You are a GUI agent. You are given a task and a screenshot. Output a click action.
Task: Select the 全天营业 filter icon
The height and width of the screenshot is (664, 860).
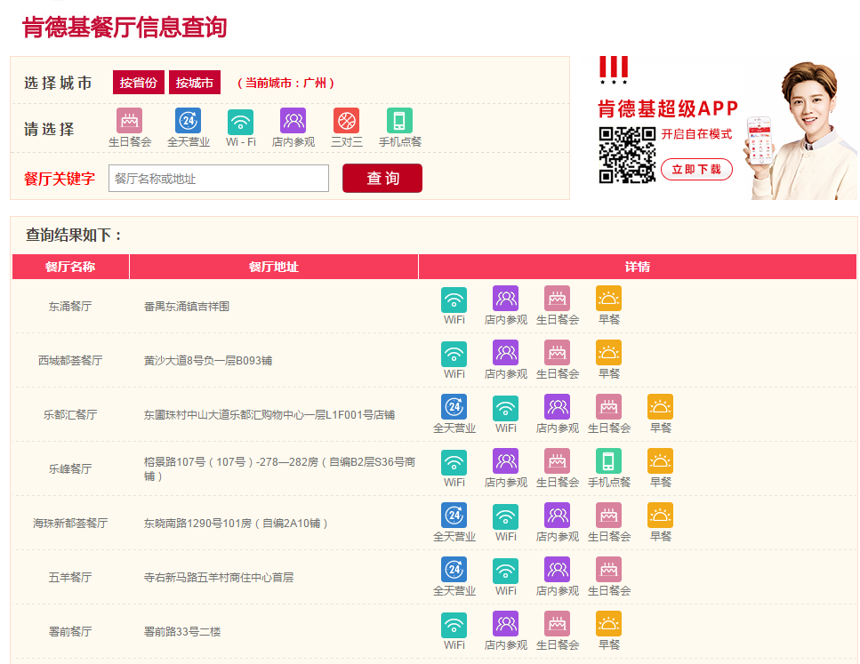pos(189,121)
